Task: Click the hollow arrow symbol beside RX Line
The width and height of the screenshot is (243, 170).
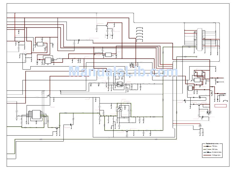Action: [207, 149]
